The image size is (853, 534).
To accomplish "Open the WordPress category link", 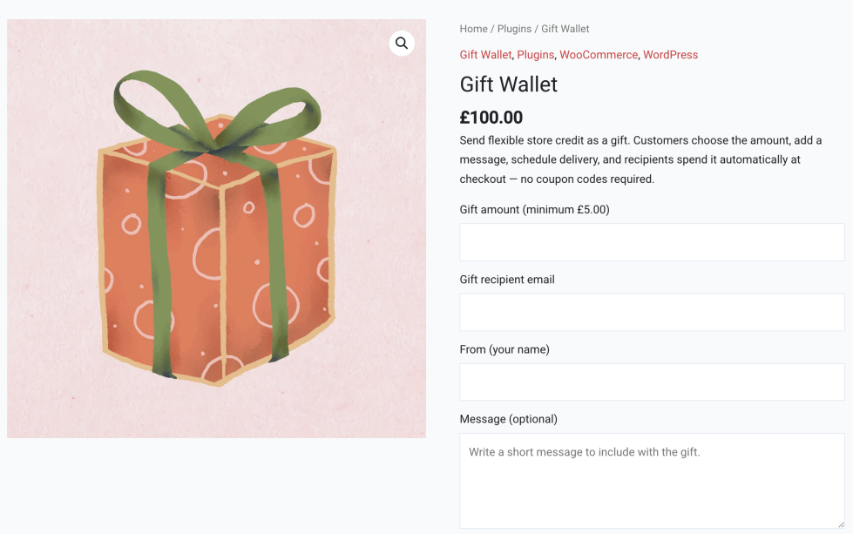I will coord(669,54).
